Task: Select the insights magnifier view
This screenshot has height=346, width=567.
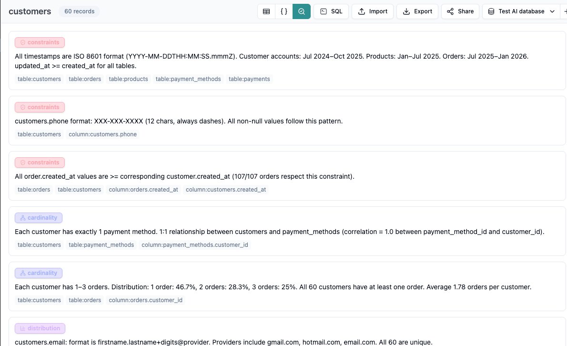Action: point(302,11)
